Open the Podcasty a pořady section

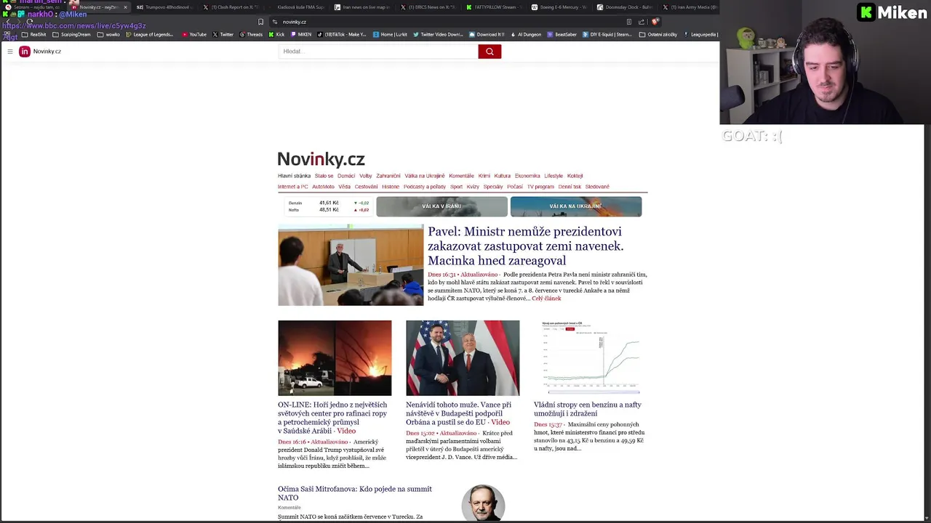[425, 187]
